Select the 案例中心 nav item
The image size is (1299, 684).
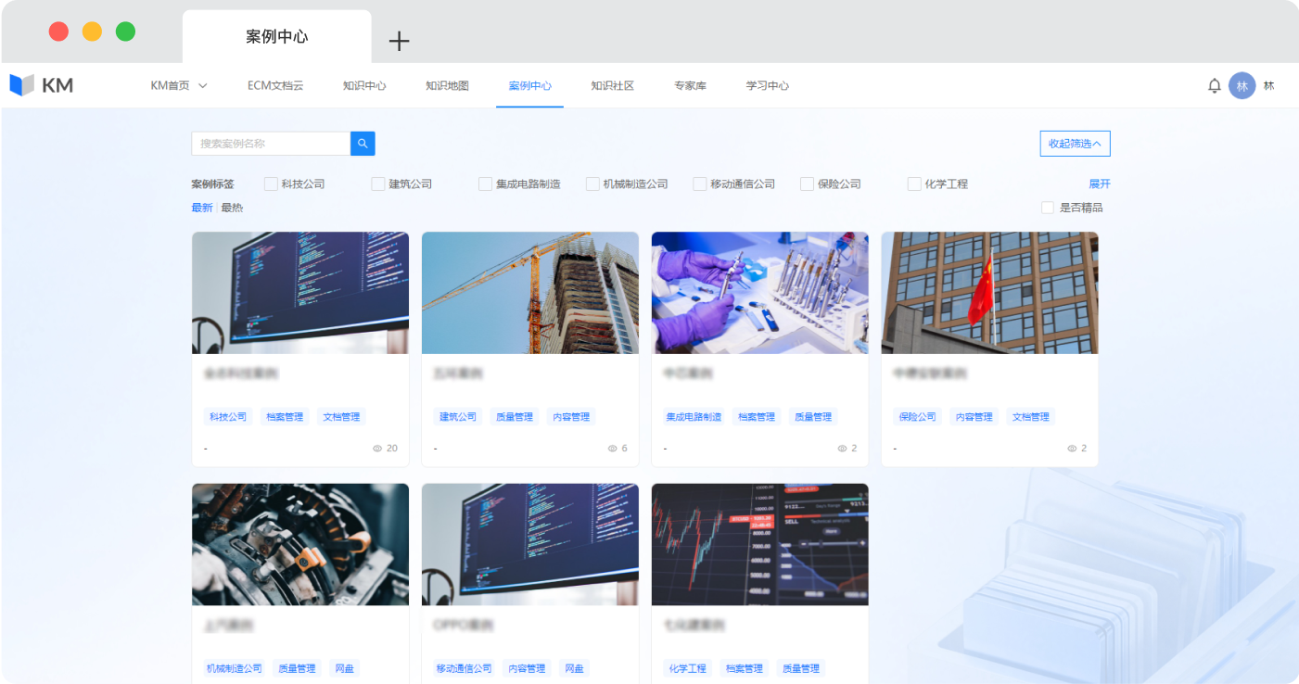(529, 85)
